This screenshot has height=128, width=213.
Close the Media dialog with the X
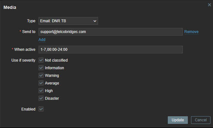tap(209, 5)
